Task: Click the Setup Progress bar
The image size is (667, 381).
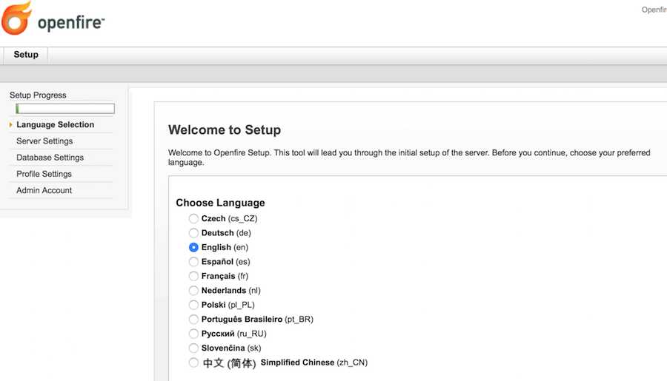Action: point(65,109)
